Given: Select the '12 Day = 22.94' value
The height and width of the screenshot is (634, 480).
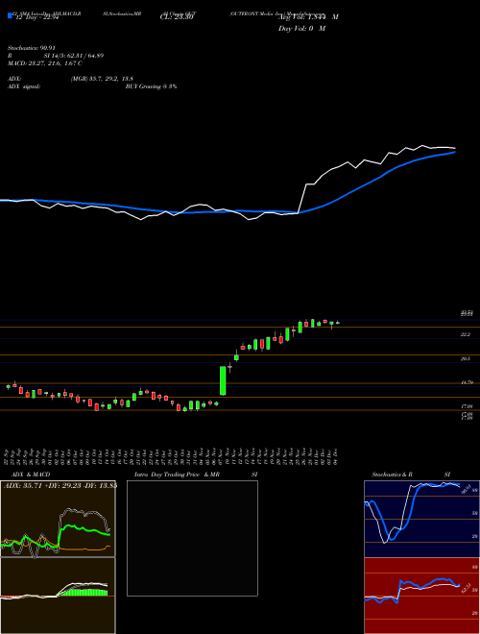Looking at the screenshot, I should 38,17.
